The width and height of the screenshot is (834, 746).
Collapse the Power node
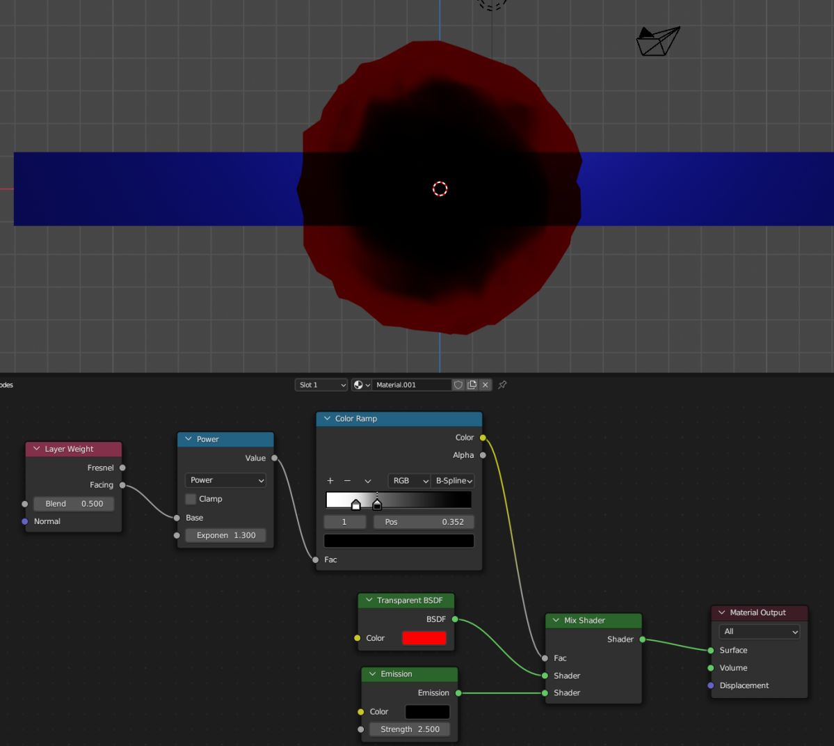tap(189, 439)
